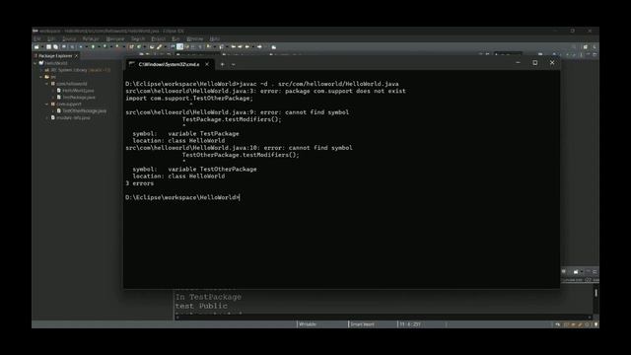631x355 pixels.
Task: Maximize the terminal window
Action: [534, 63]
